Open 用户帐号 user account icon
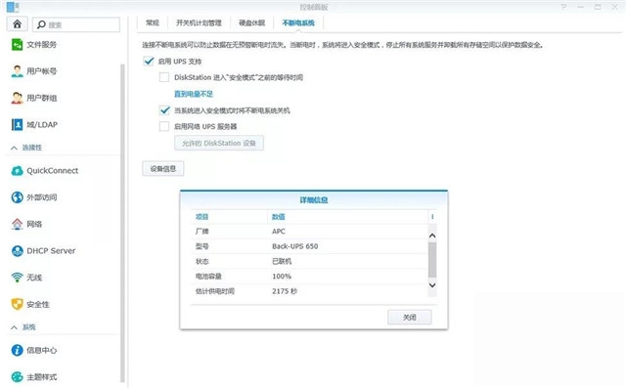Viewport: 626px width, 388px height. tap(18, 71)
